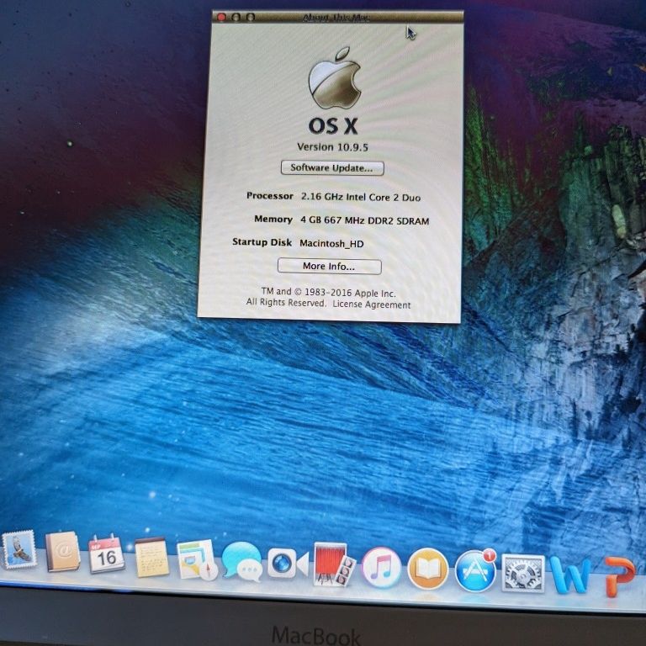Open the Contacts address book in Dock

(62, 552)
